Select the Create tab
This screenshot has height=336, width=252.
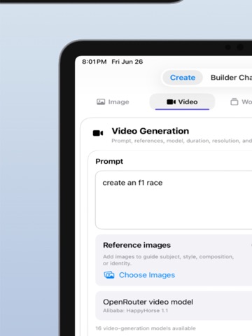183,78
